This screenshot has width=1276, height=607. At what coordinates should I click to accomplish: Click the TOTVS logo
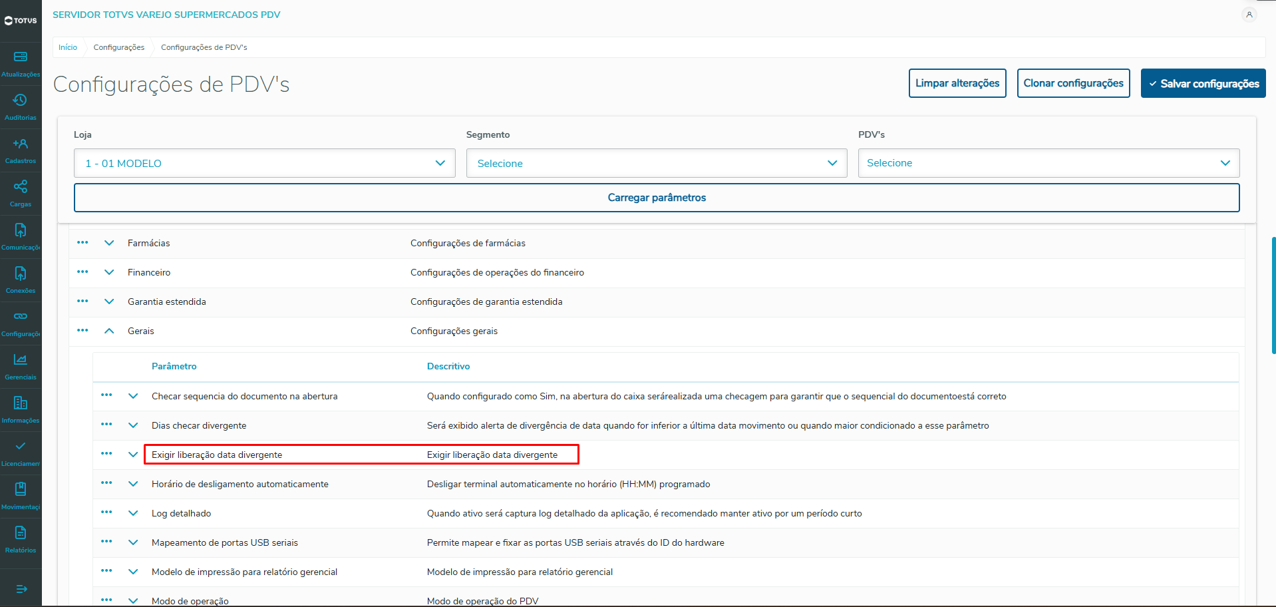tap(21, 21)
